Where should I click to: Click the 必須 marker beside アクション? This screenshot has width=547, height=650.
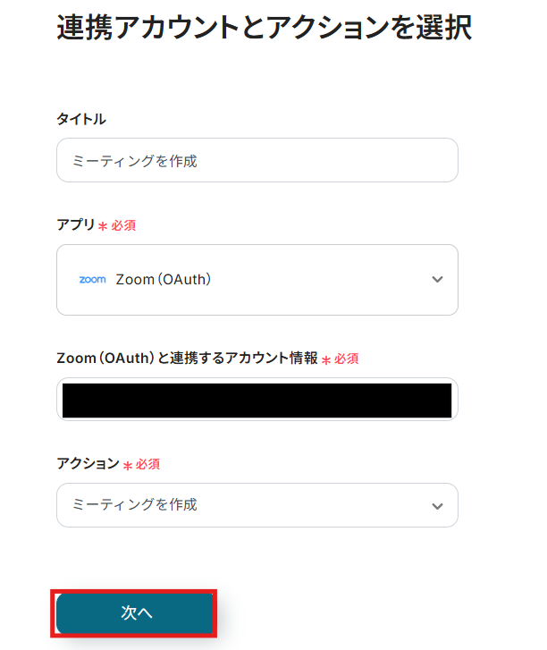(147, 465)
